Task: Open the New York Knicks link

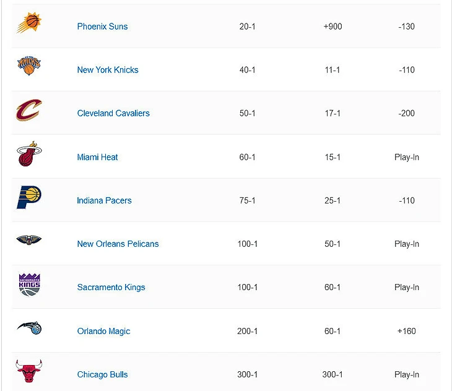Action: click(108, 70)
